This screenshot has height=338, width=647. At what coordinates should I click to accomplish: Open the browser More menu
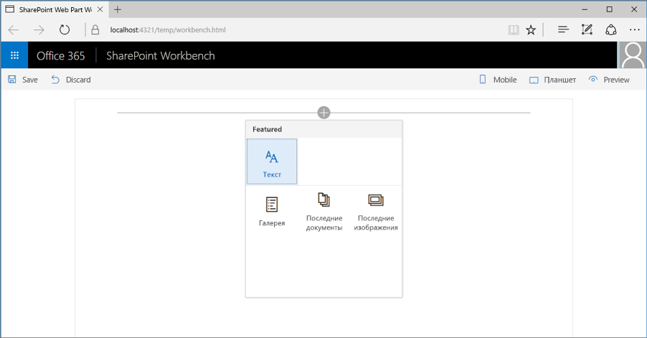tap(635, 29)
